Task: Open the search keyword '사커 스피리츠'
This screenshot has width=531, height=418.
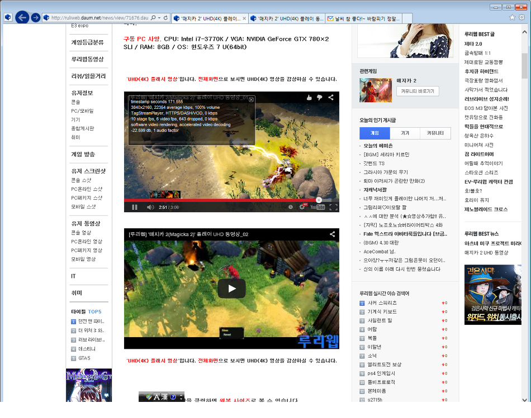Action: point(382,303)
